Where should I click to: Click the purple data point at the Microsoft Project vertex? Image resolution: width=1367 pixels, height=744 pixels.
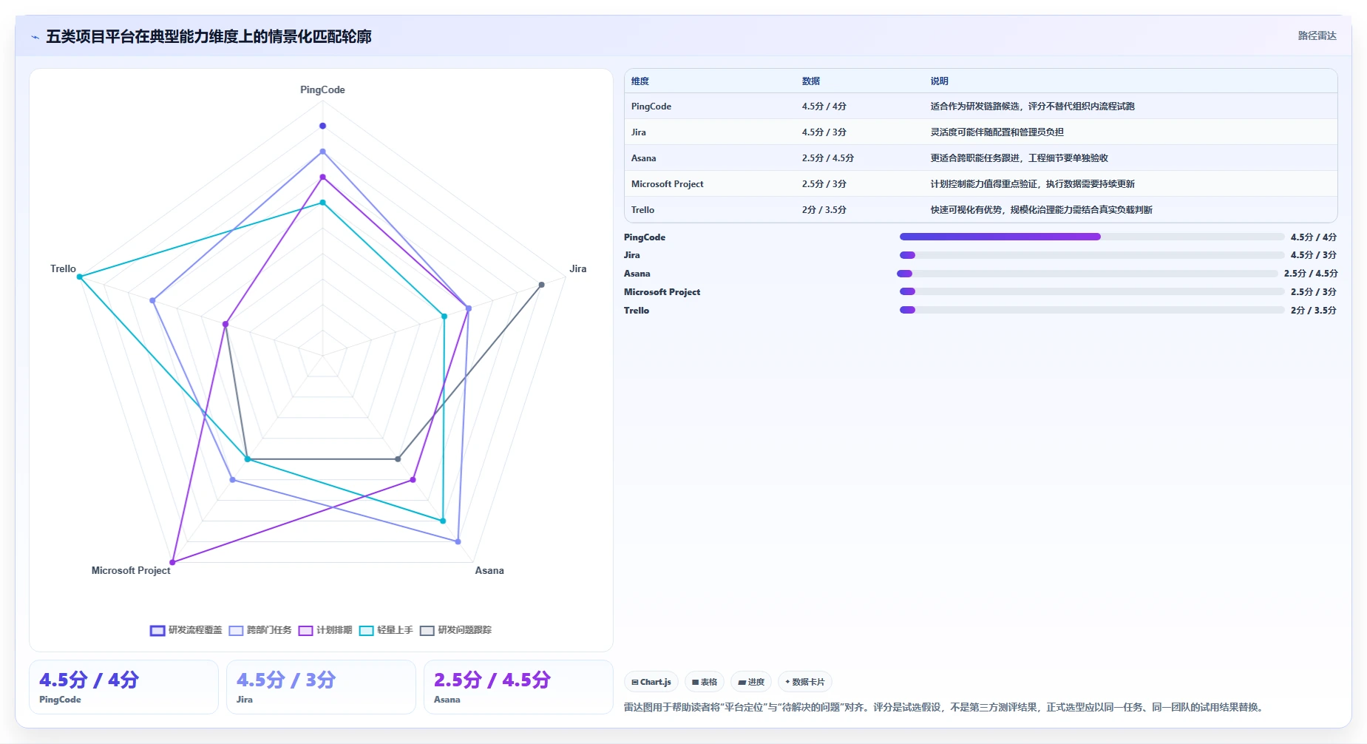coord(173,562)
